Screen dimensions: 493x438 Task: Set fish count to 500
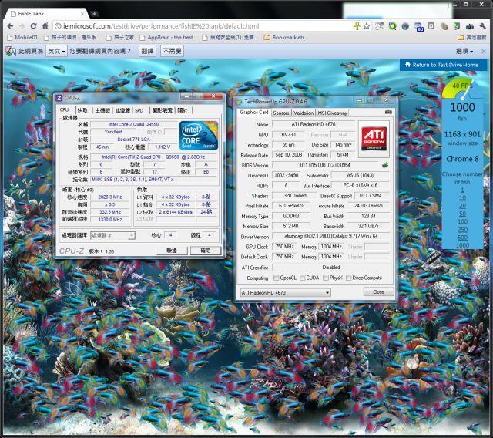point(462,238)
